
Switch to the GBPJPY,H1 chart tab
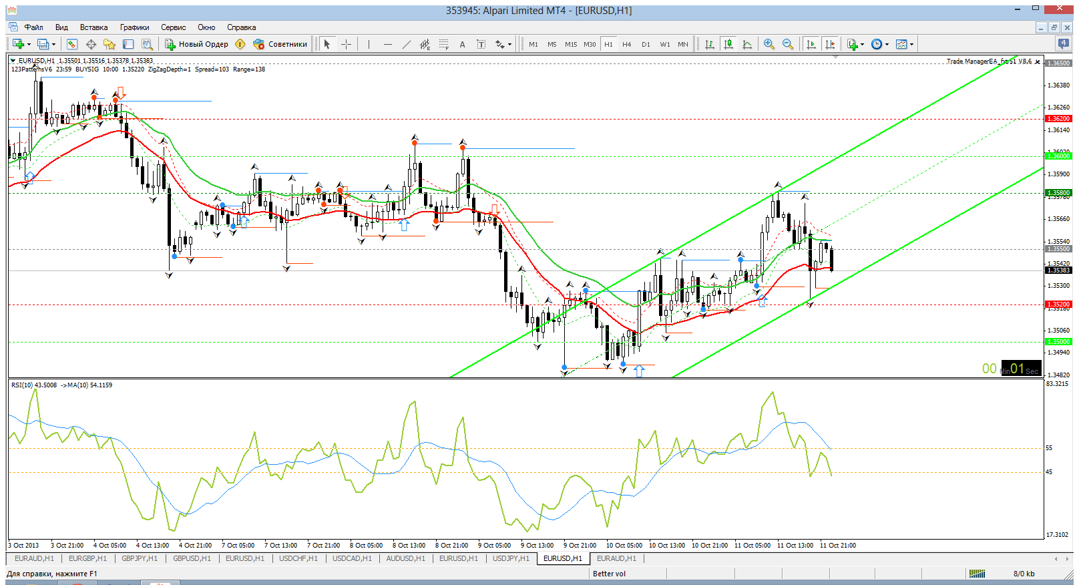click(140, 558)
